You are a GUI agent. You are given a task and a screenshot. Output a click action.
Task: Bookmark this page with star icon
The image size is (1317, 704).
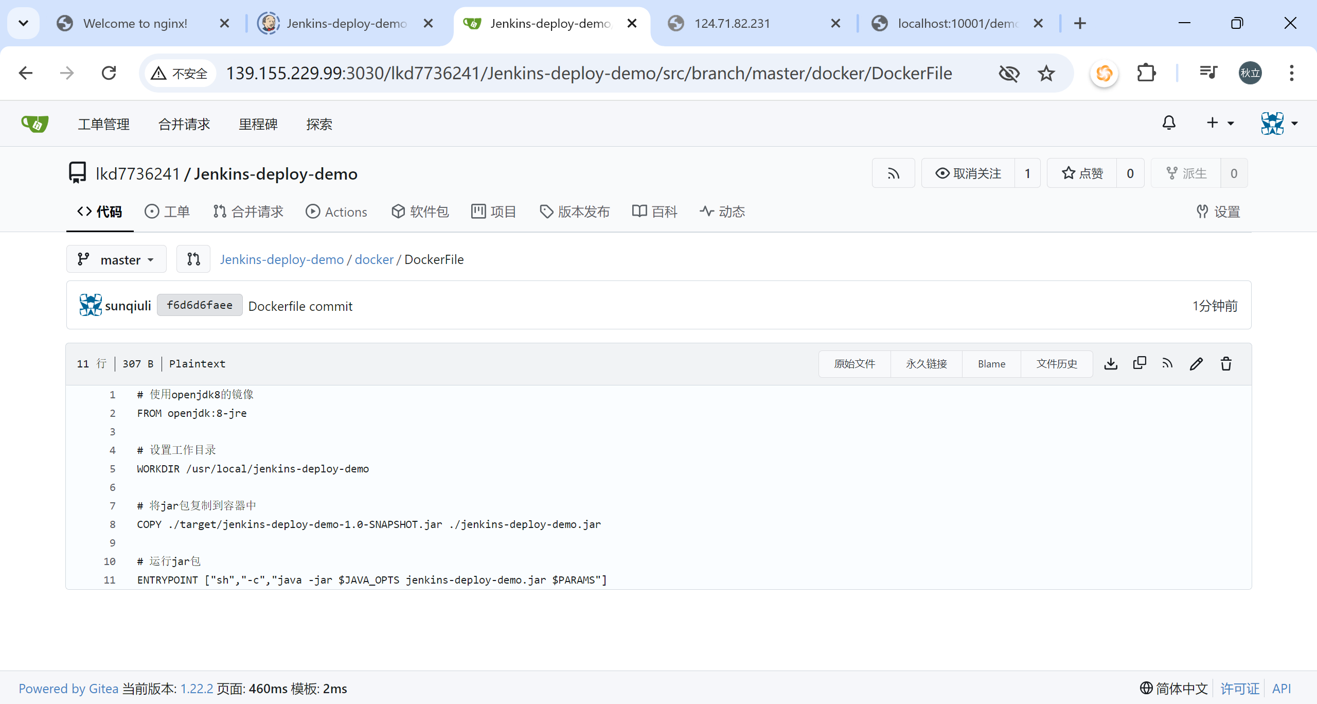tap(1046, 74)
